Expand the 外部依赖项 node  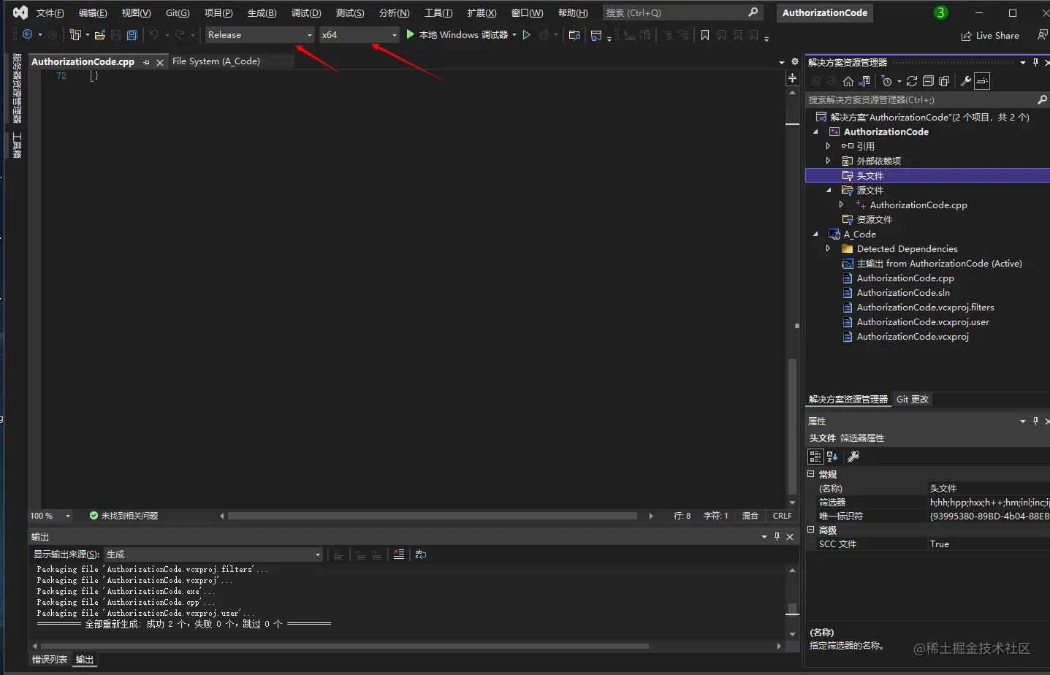828,161
